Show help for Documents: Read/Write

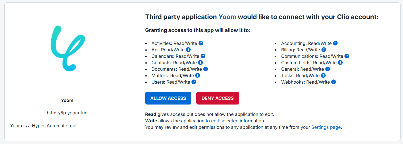(206, 69)
